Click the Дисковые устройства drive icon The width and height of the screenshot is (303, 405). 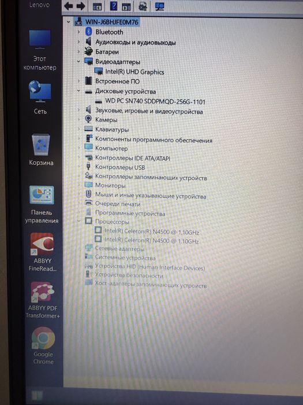coord(88,91)
